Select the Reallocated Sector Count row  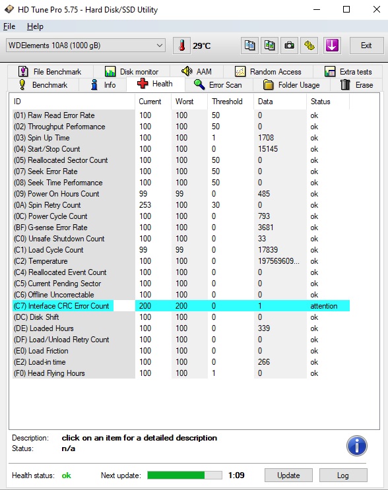click(x=181, y=160)
